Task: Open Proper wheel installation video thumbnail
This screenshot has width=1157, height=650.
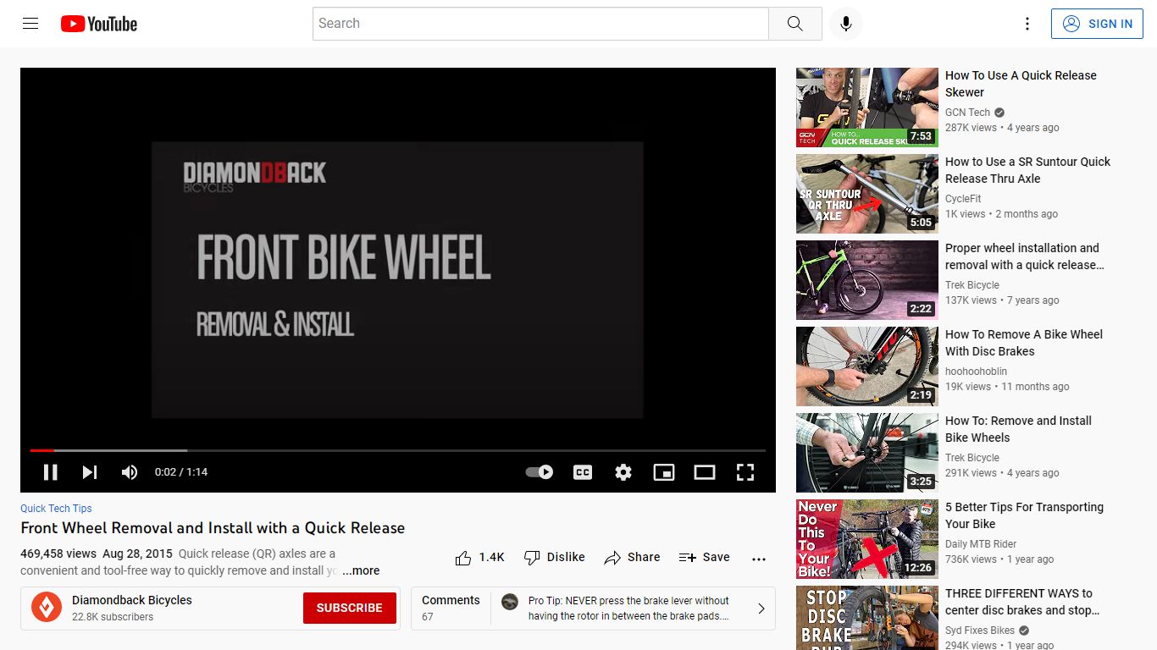Action: point(867,280)
